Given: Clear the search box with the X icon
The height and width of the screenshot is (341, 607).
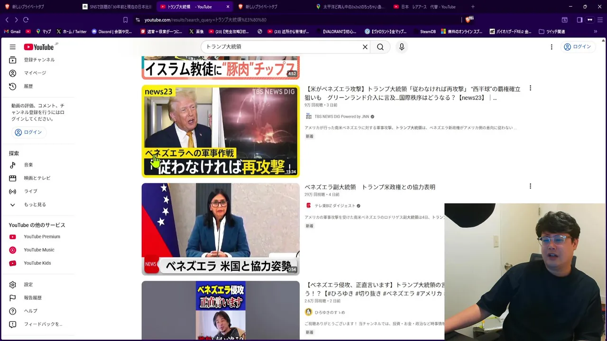Looking at the screenshot, I should (365, 47).
